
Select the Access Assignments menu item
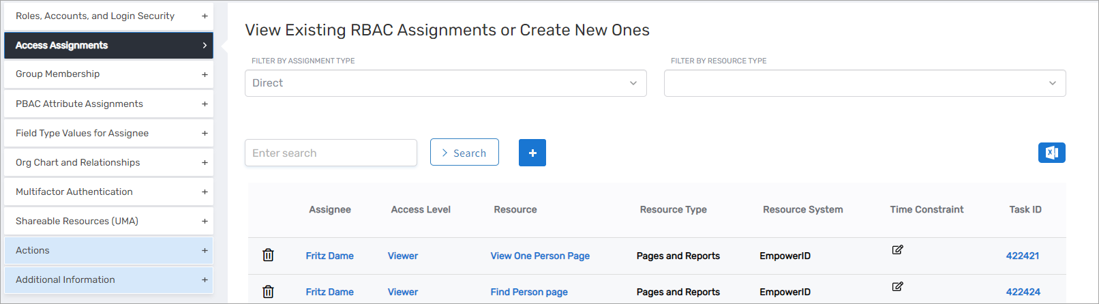point(109,45)
